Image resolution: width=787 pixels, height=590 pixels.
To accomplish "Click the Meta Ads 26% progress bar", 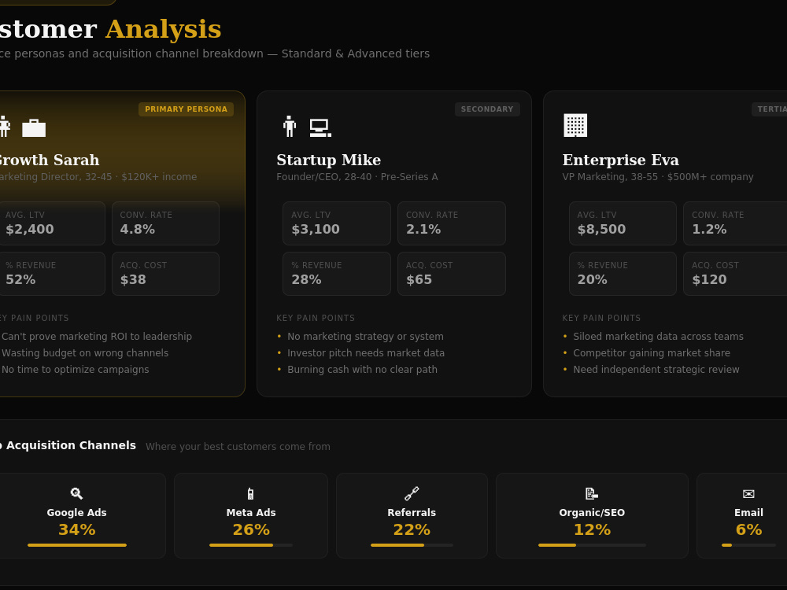I will 251,545.
